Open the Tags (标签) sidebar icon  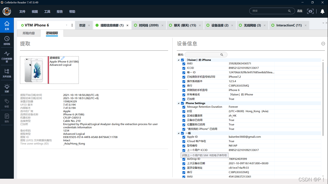(7, 103)
